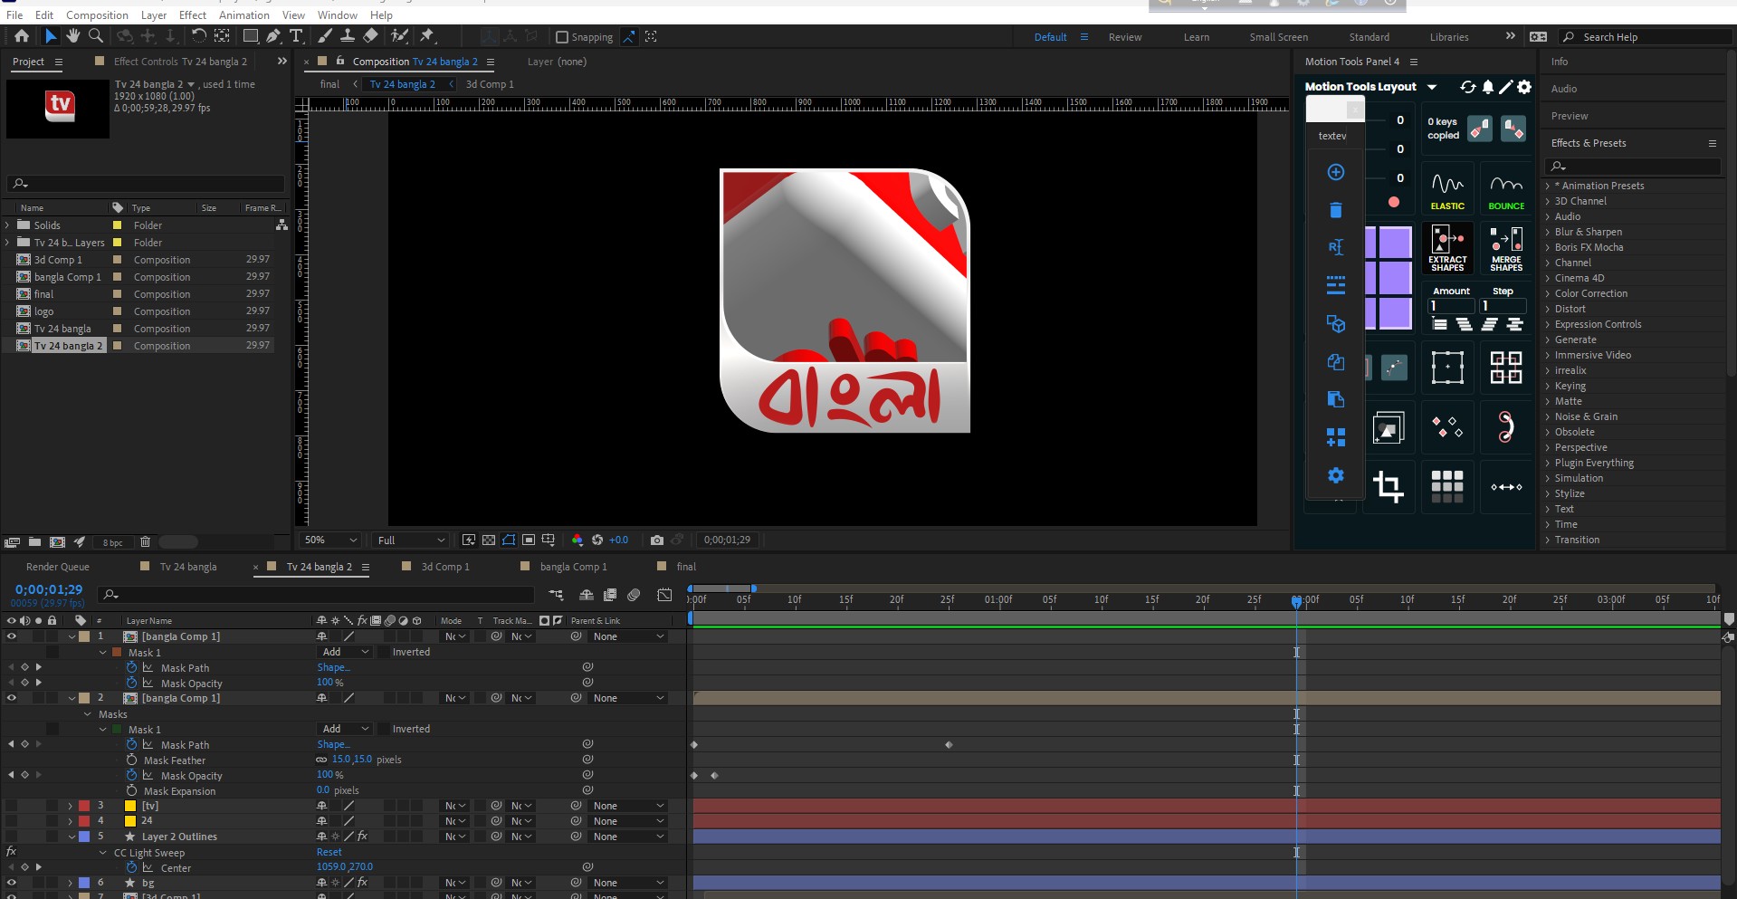Delete selected project item with trash icon

click(145, 542)
